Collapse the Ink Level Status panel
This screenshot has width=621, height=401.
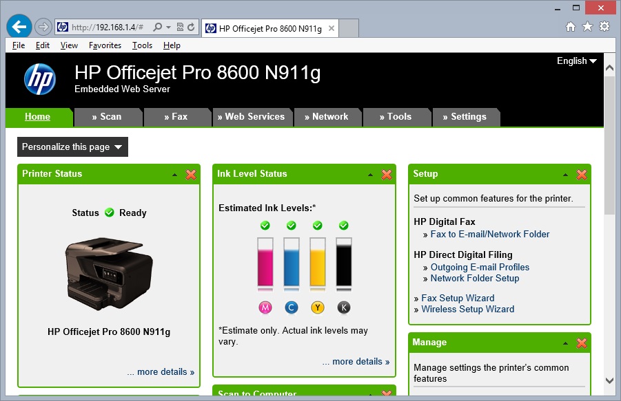click(370, 175)
